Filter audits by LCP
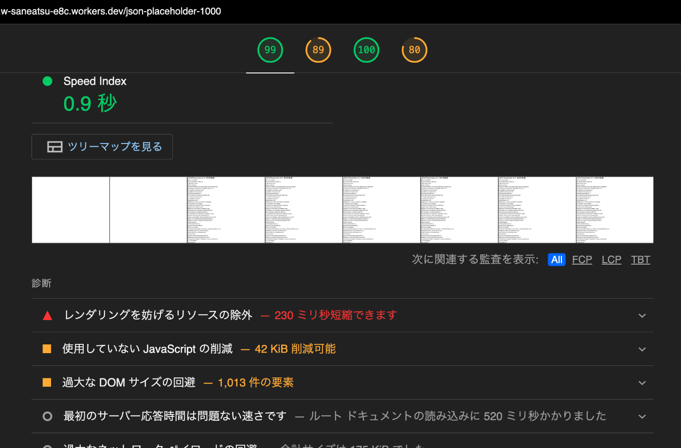681x448 pixels. click(611, 260)
